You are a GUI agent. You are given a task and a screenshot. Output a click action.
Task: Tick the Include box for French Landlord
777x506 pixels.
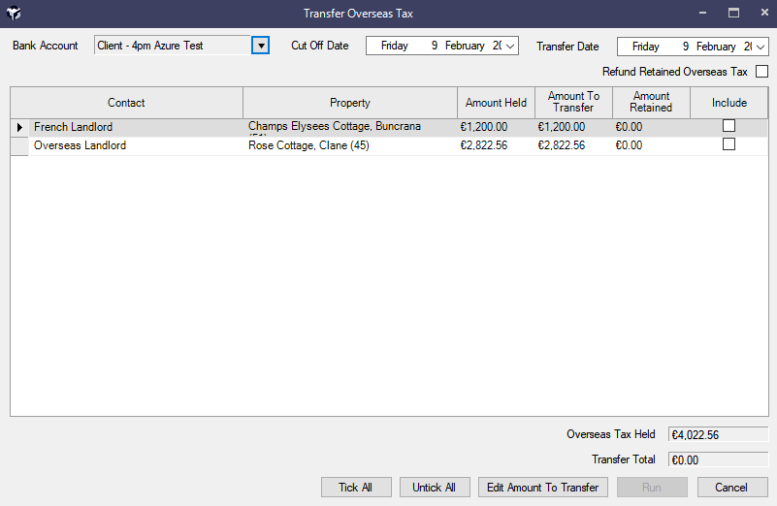[x=728, y=126]
